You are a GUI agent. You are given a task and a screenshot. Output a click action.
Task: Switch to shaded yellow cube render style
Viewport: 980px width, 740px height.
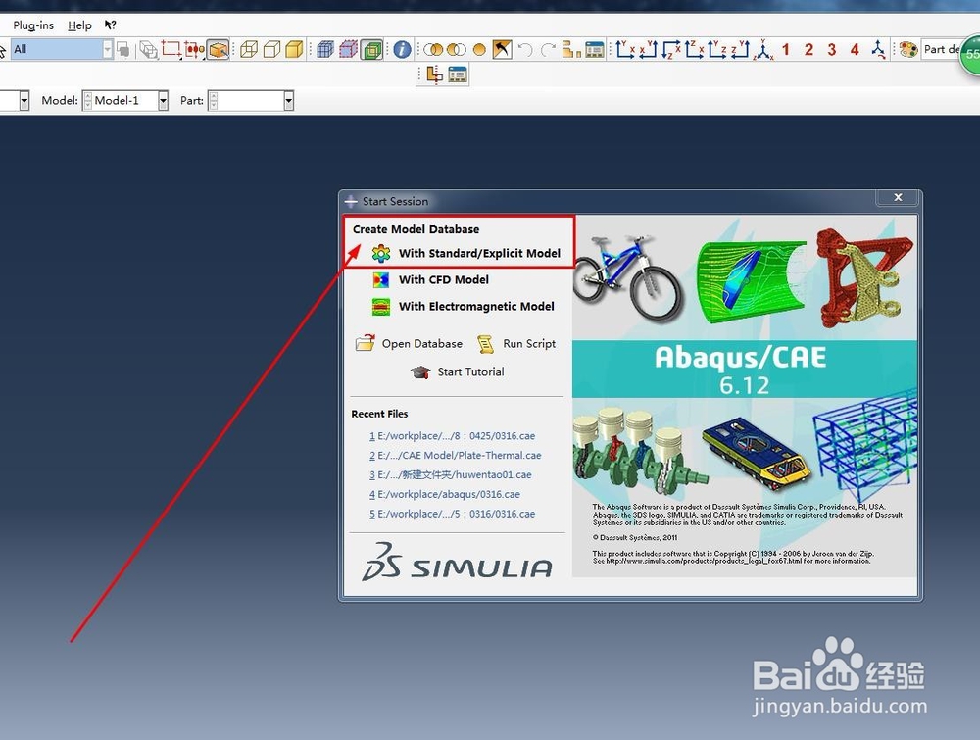[294, 49]
